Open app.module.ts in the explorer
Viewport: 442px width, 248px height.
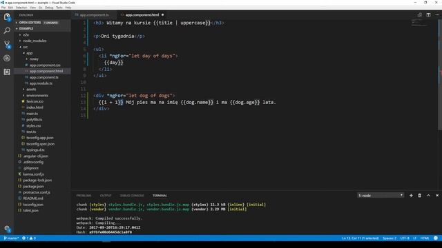[41, 83]
